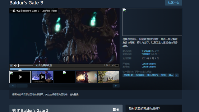Viewport: 199px width, 112px height.
Task: Open all reviews 特别好评 link
Action: click(x=146, y=54)
